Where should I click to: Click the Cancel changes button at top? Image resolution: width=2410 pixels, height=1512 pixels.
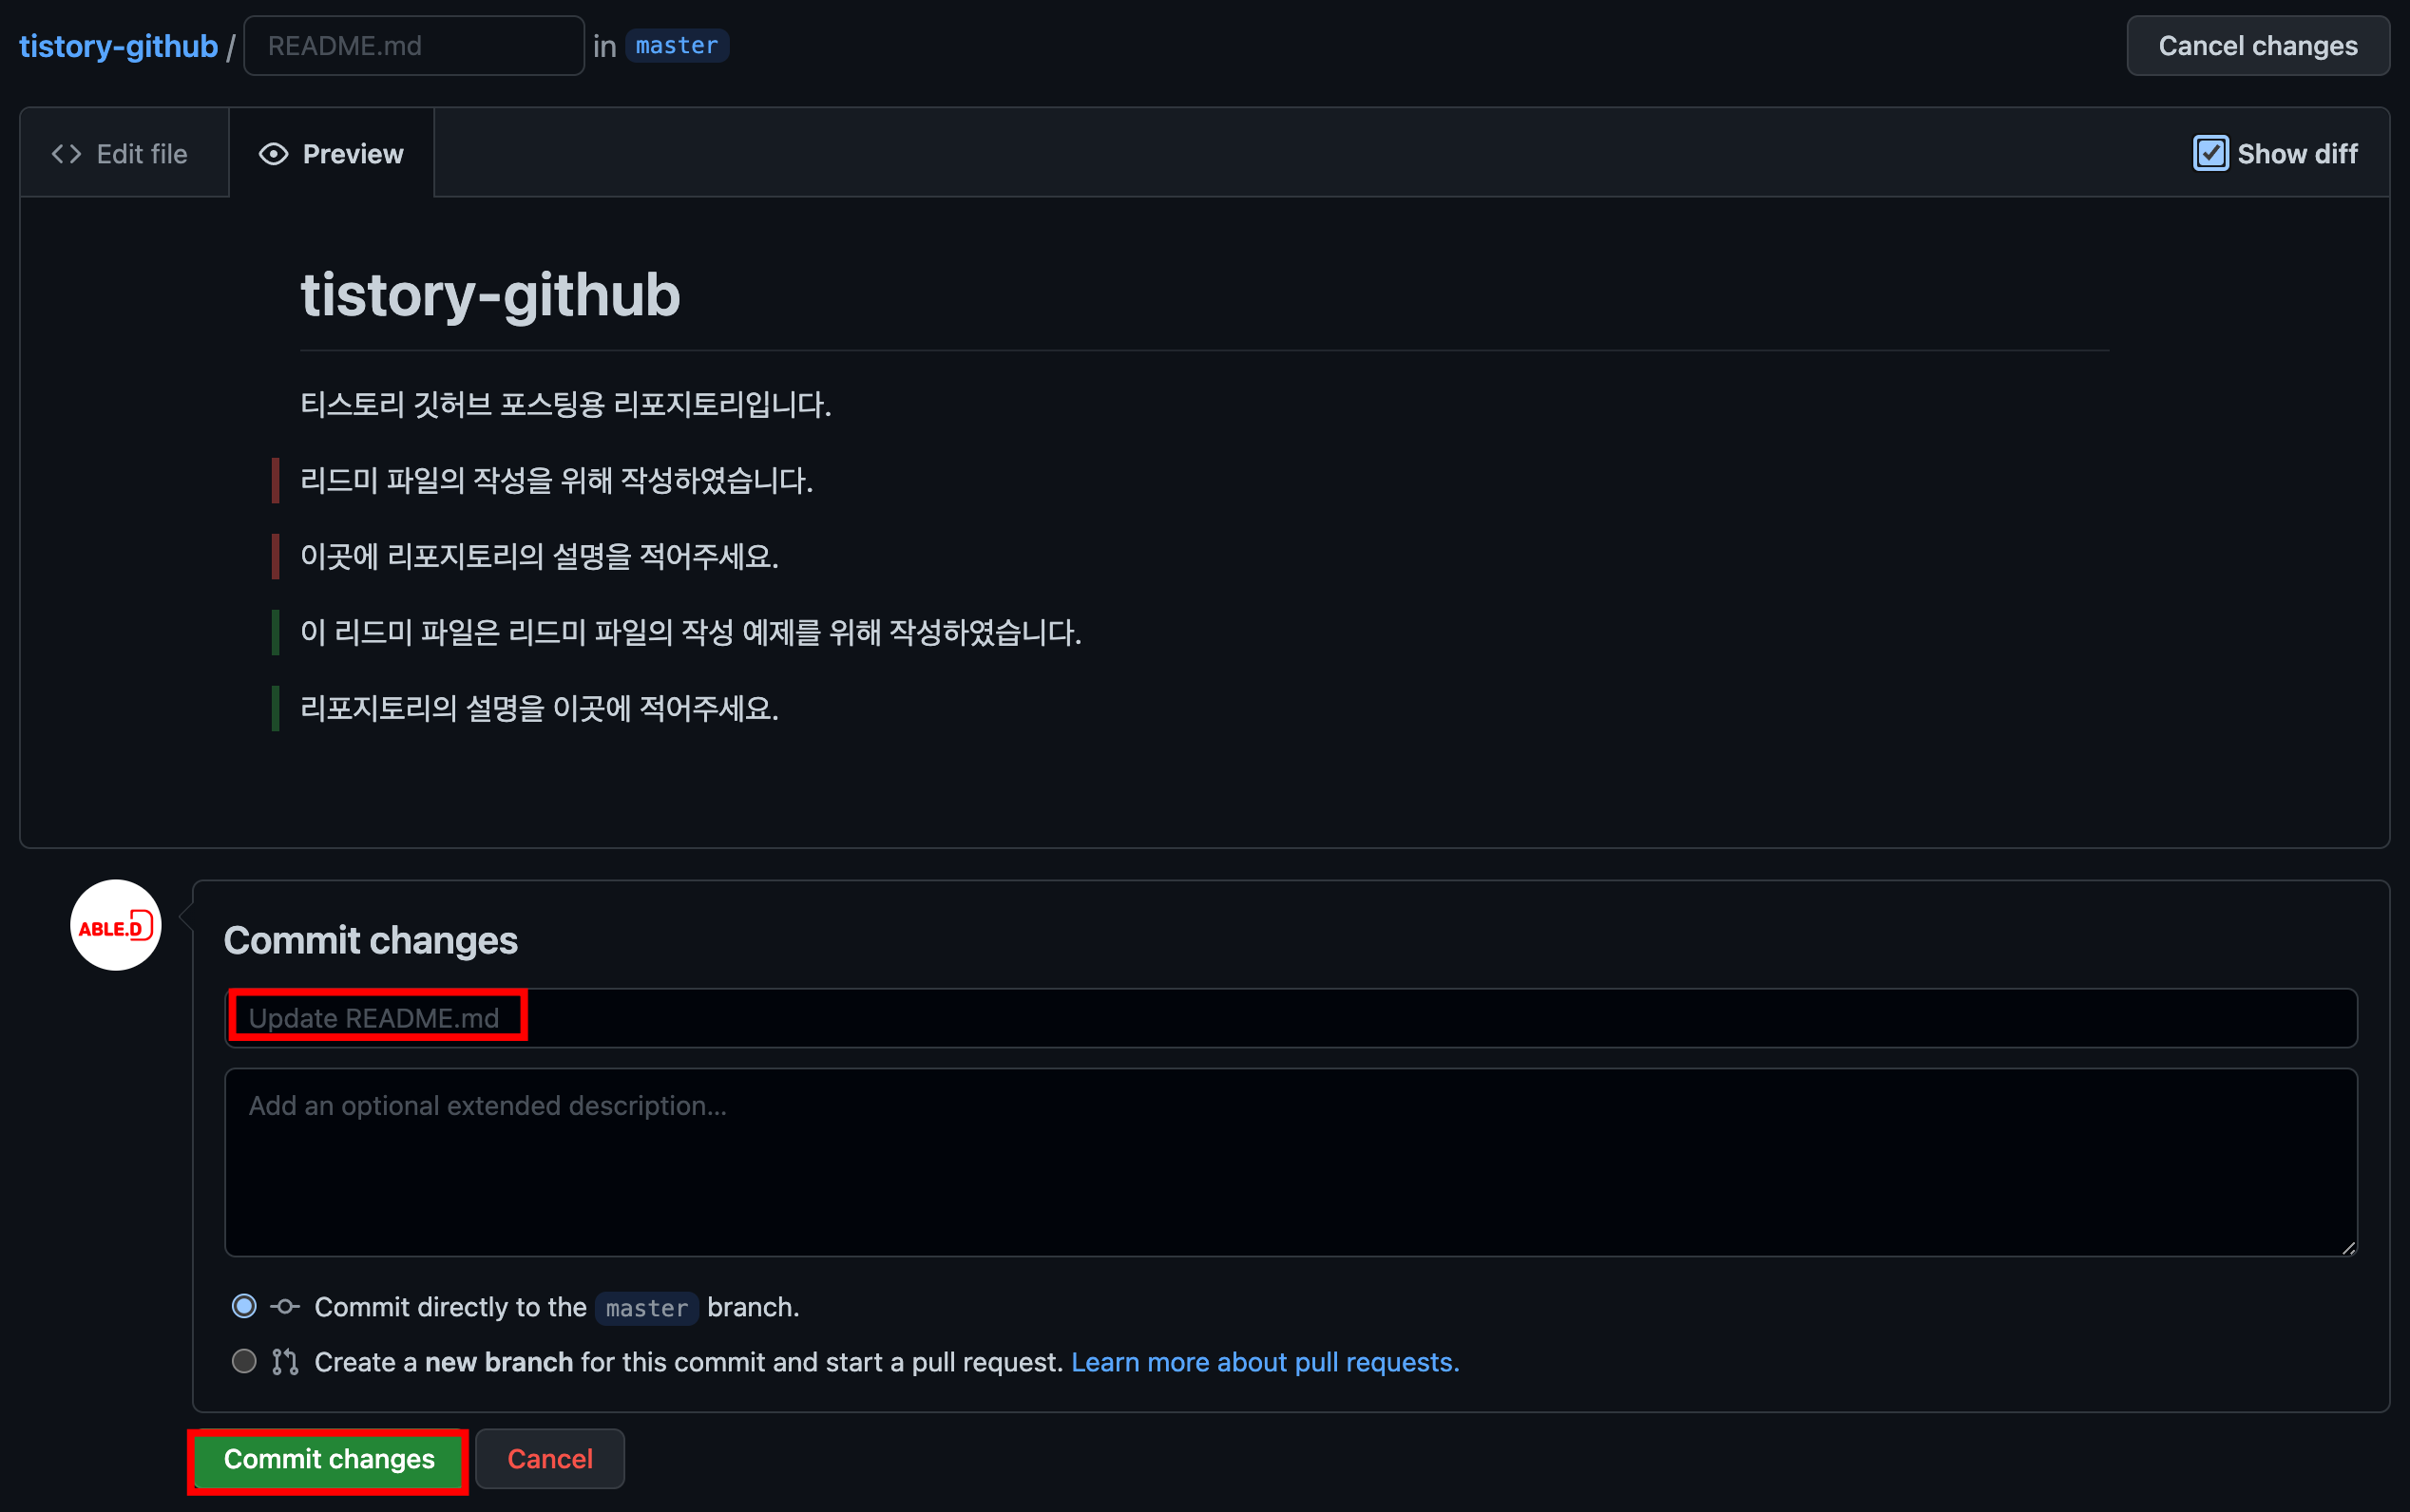[x=2258, y=46]
